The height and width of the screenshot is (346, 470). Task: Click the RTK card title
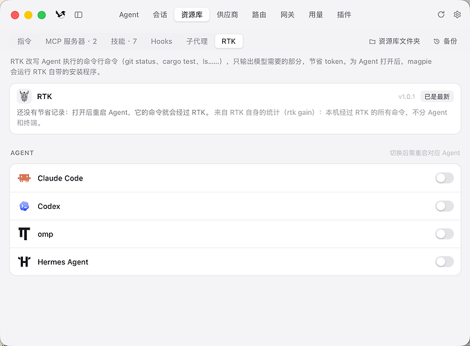coord(45,96)
